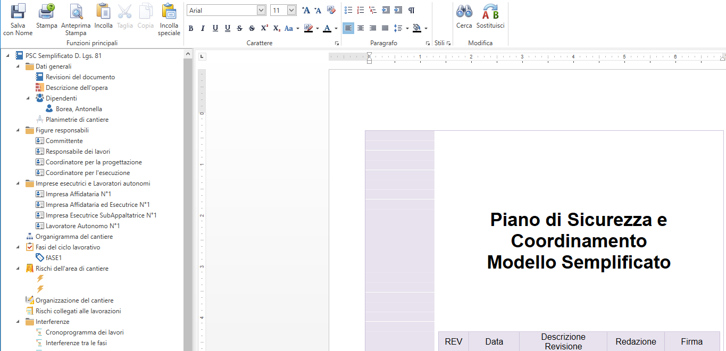The height and width of the screenshot is (351, 726).
Task: Collapse the Interferenze folder
Action: [18, 322]
